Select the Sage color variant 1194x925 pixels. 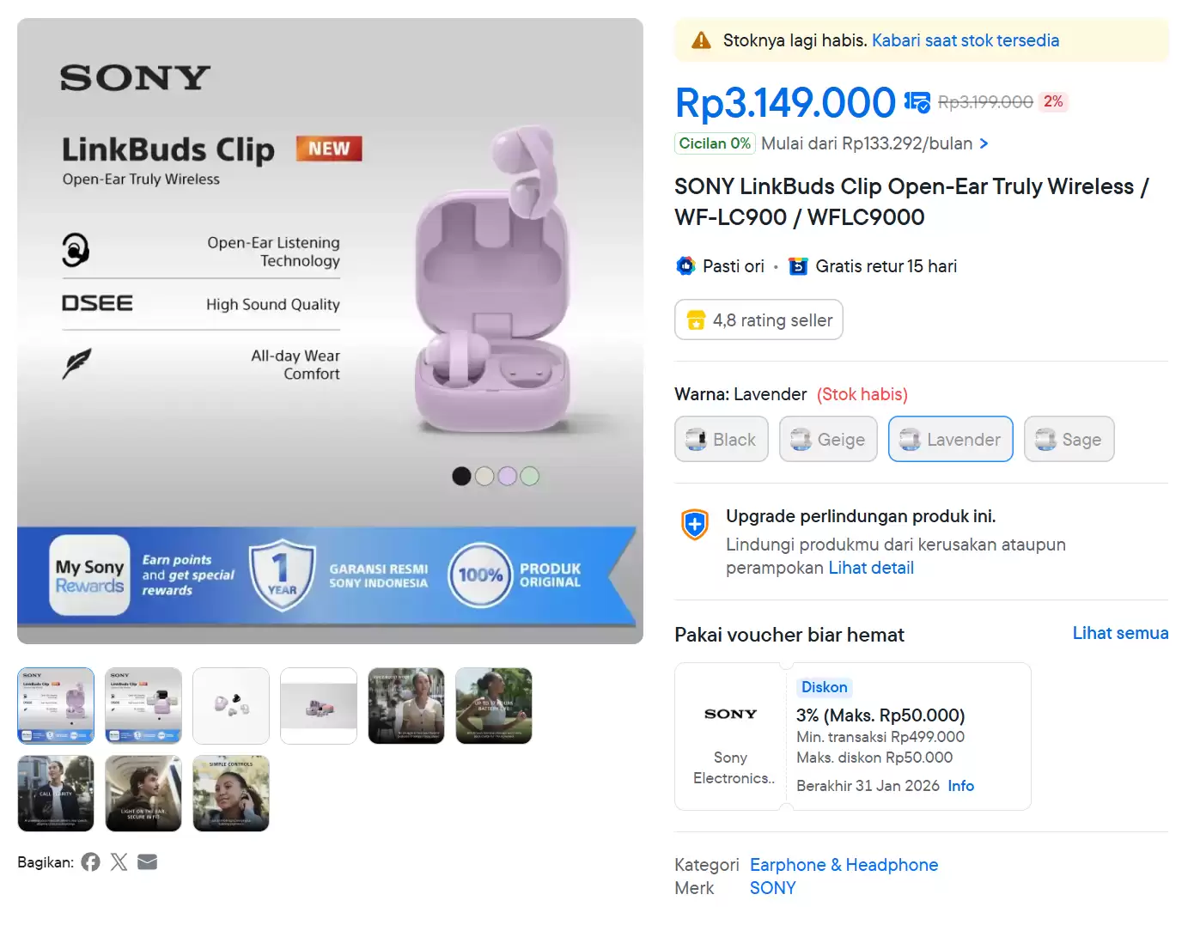click(1069, 439)
